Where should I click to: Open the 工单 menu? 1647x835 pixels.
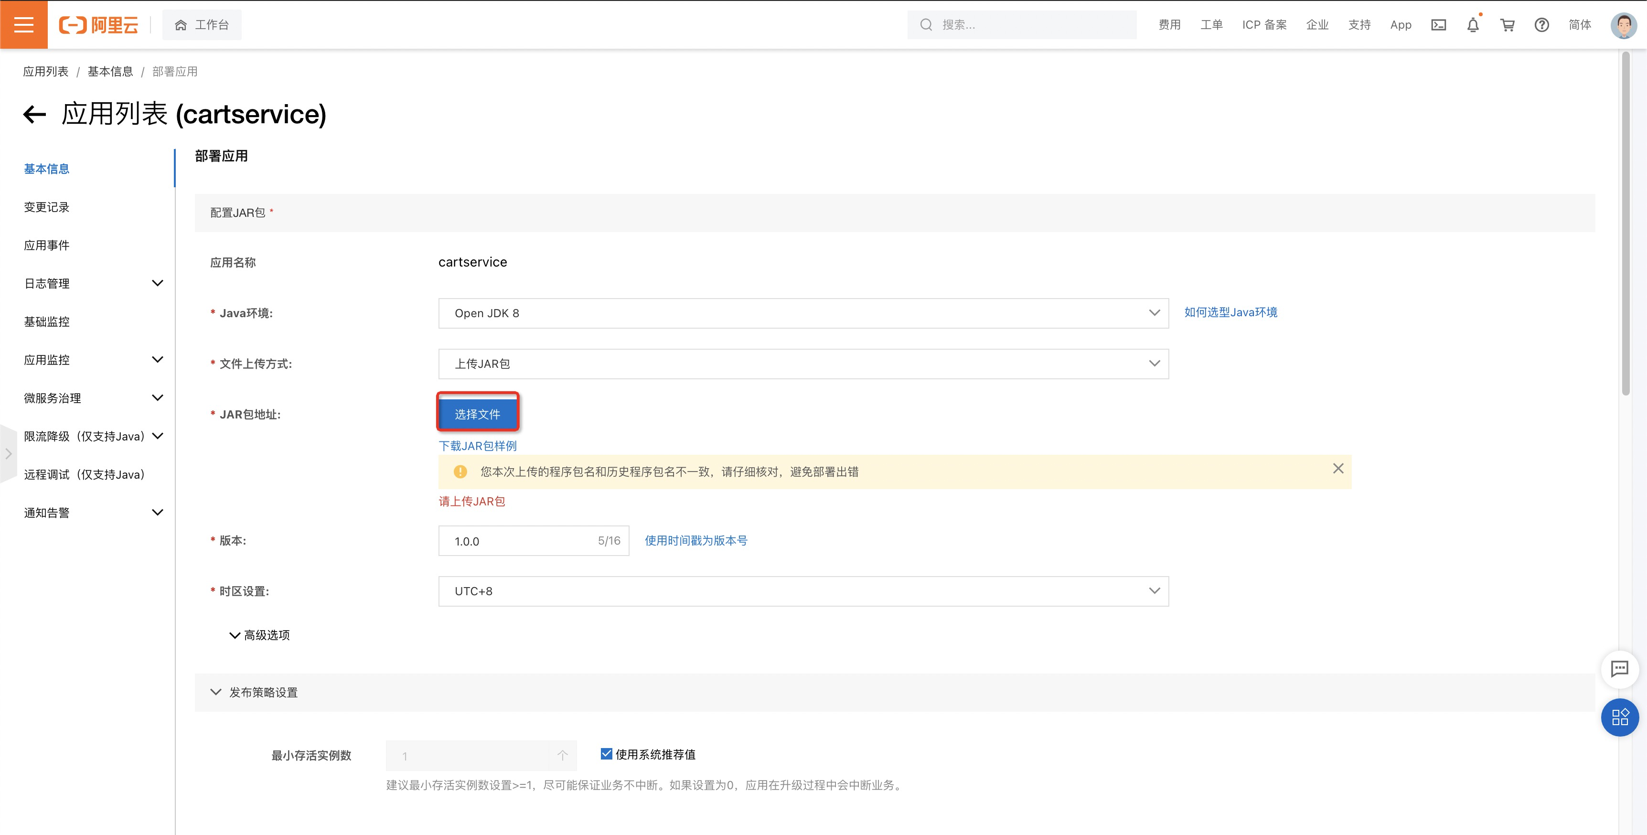1211,25
